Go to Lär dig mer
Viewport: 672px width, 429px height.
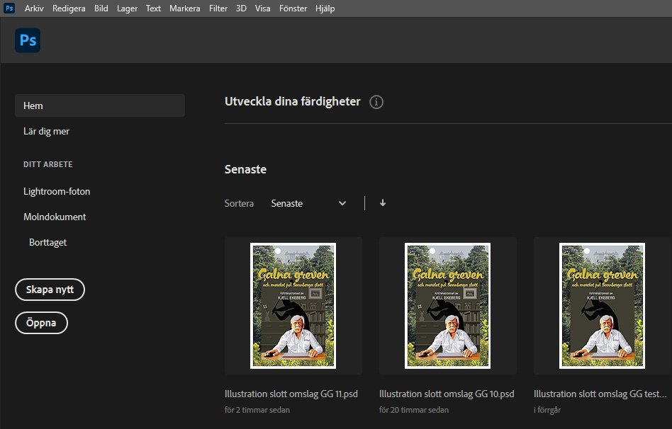(46, 131)
